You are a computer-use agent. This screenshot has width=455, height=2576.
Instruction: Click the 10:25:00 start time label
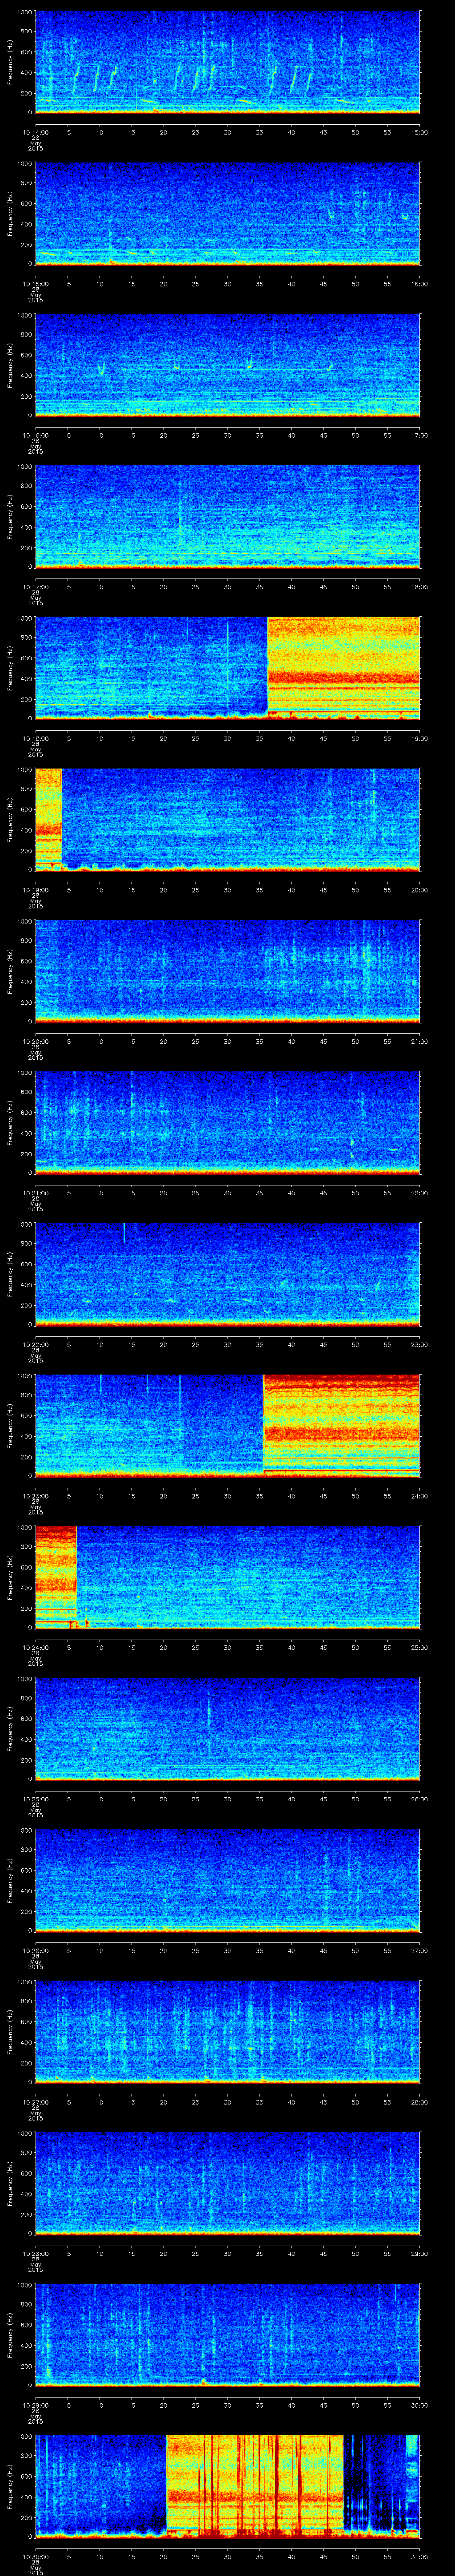point(35,1798)
